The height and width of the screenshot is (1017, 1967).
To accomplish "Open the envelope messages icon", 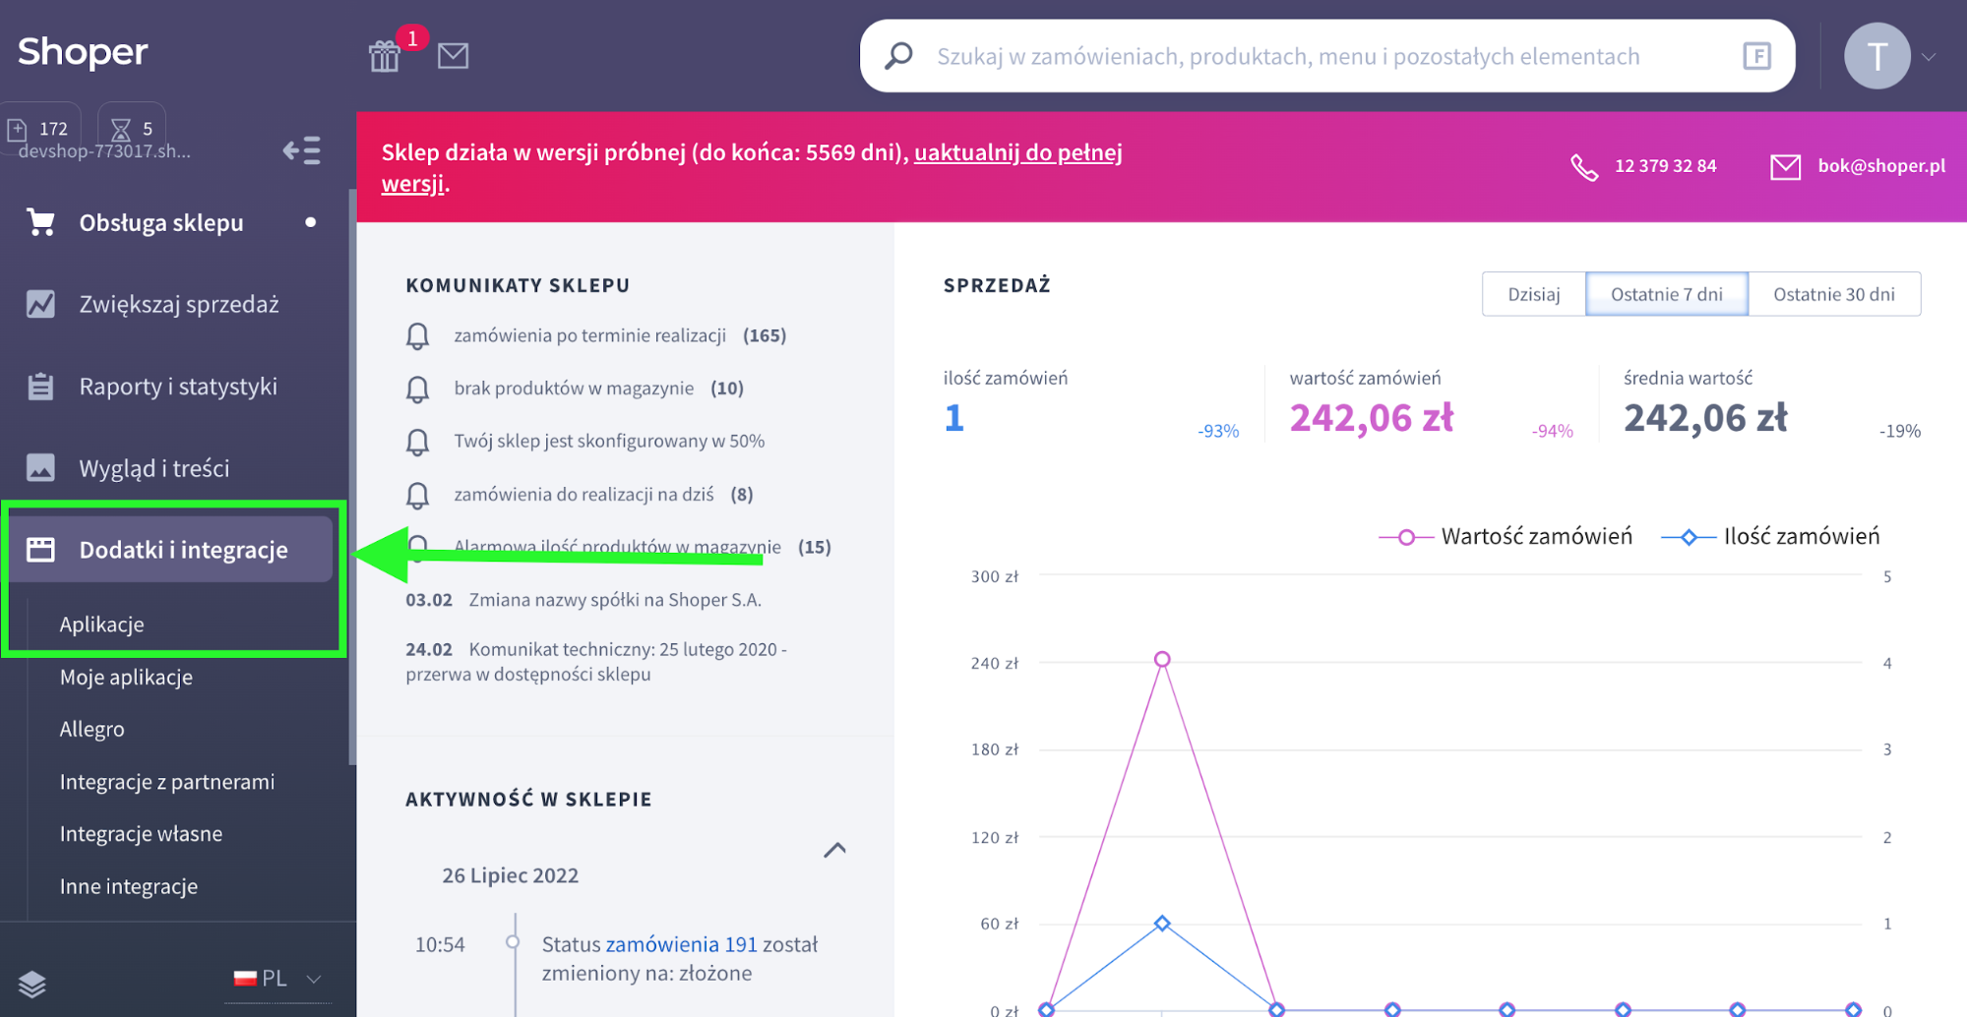I will coord(453,56).
